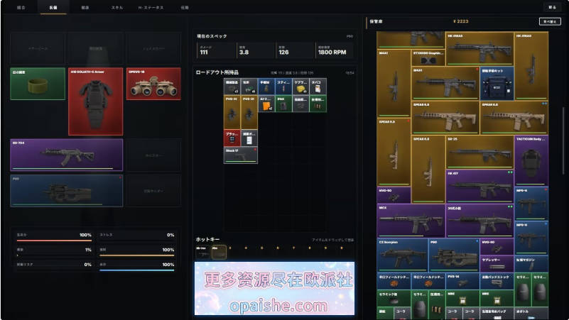
Task: Select the セラミック板 ceramic plate item
Action: click(x=394, y=298)
